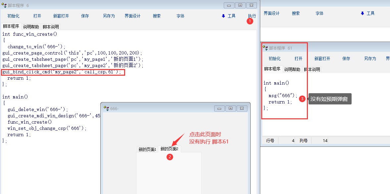Click the script 61 window title icon
Viewport: 390px width, 194px height.
point(265,48)
